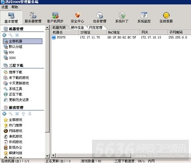Open 任务管理 in the toolbar
The height and width of the screenshot is (163, 191).
pos(99,18)
